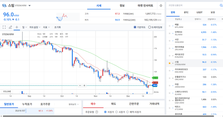Screen dimensions: 223x117
Task: Choose 시장가 order type
Action: (x=117, y=112)
